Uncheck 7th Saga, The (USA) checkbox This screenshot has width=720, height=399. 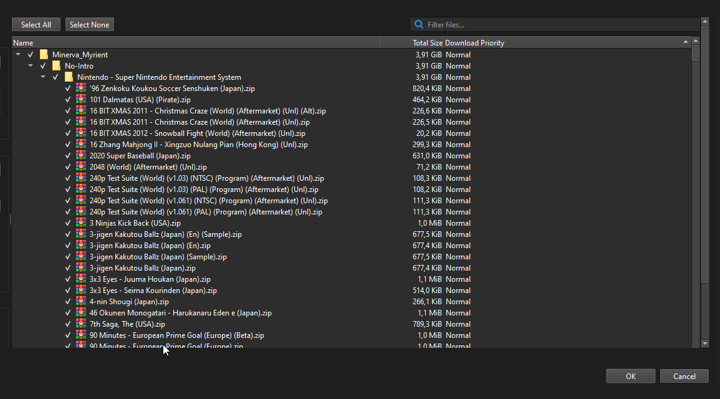coord(68,324)
